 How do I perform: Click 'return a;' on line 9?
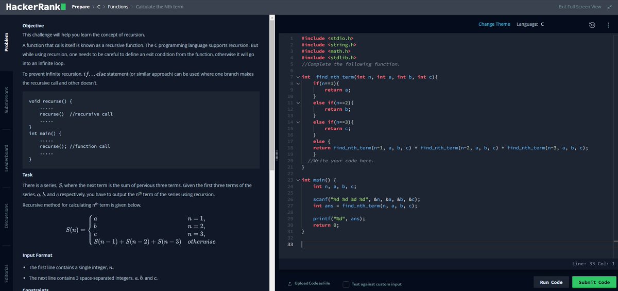click(338, 90)
